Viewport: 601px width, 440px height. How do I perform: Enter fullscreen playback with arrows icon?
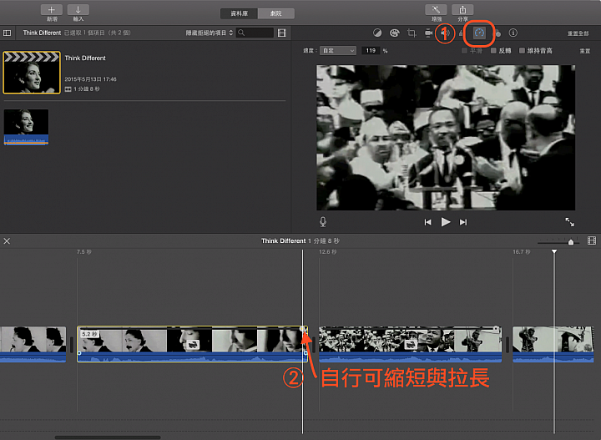click(x=569, y=222)
